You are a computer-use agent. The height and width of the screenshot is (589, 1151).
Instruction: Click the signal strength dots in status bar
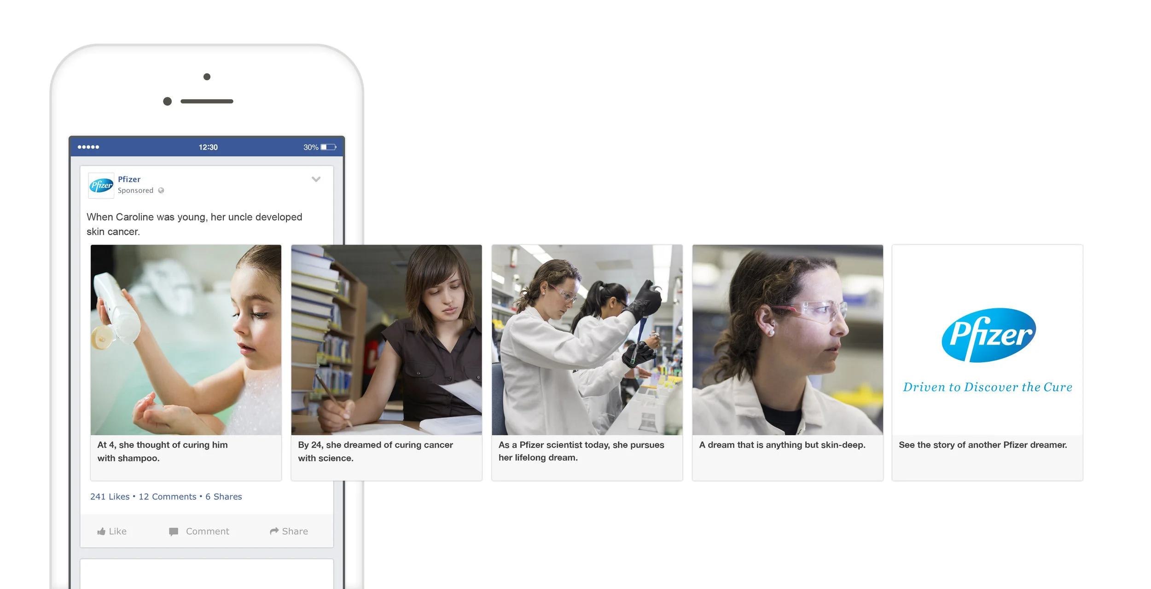coord(88,147)
